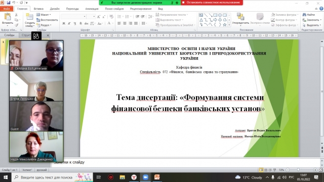The height and width of the screenshot is (182, 324).
Task: Undo the last action
Action: (x=14, y=3)
